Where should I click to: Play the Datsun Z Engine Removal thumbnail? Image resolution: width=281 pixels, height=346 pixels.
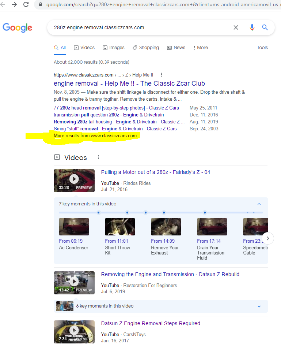pyautogui.click(x=74, y=332)
